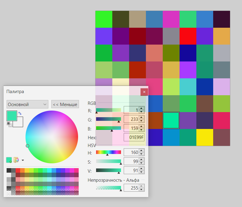Pick the opaque yellow palette swatch

(27, 170)
